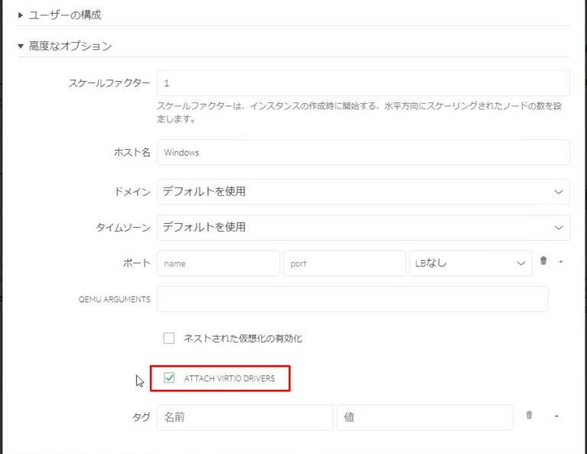The height and width of the screenshot is (454, 587).
Task: Click the ATTACH VIRTIO DRIVERS label text
Action: click(x=229, y=378)
